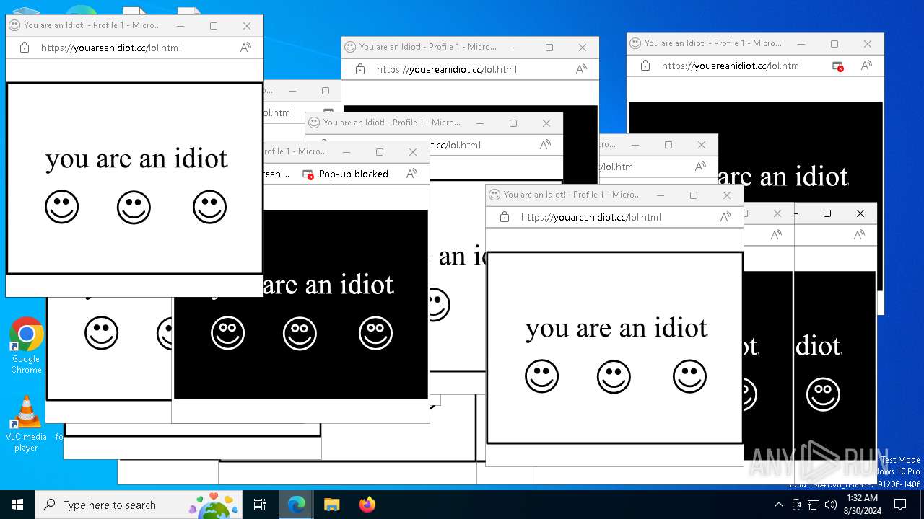Click Microsoft Edge taskbar icon
Image resolution: width=924 pixels, height=519 pixels.
[x=297, y=505]
